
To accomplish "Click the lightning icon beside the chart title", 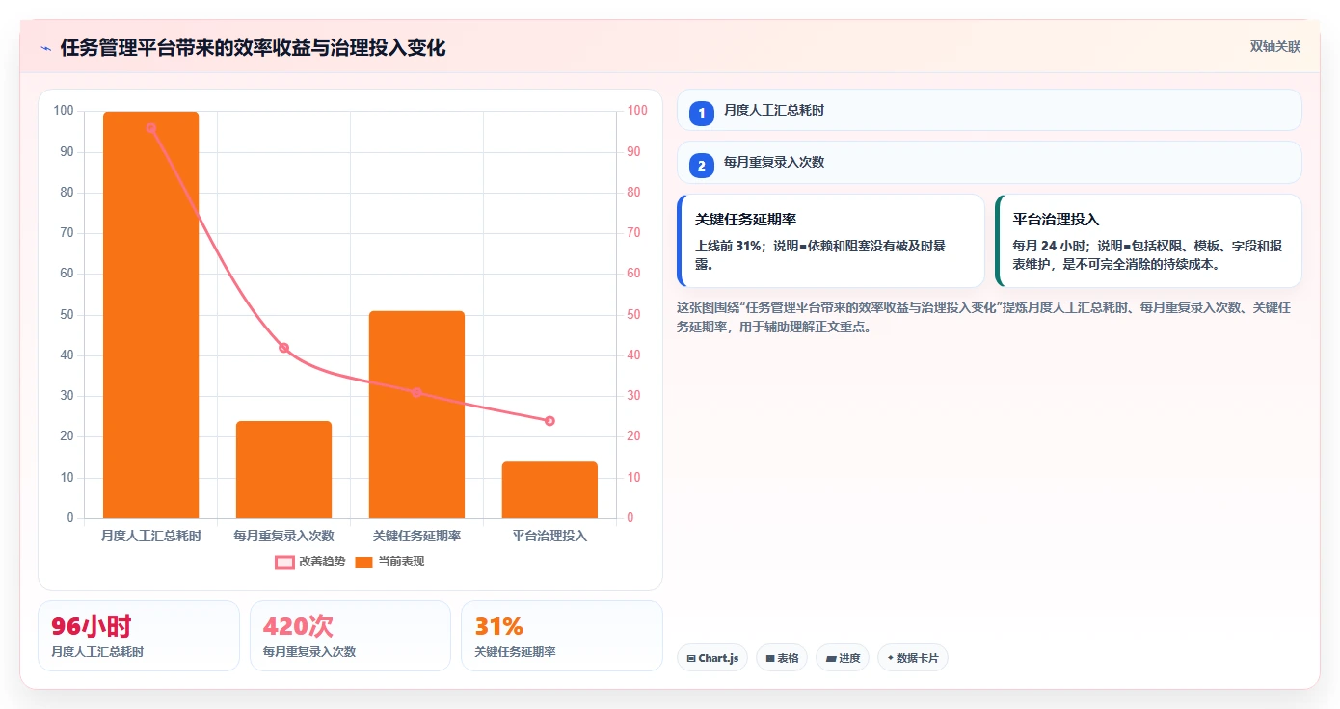I will point(45,48).
